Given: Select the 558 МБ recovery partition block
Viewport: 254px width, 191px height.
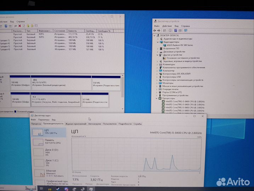Looking at the screenshot, I should point(106,83).
